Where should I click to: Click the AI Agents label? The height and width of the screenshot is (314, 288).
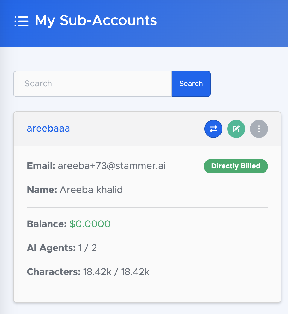51,248
